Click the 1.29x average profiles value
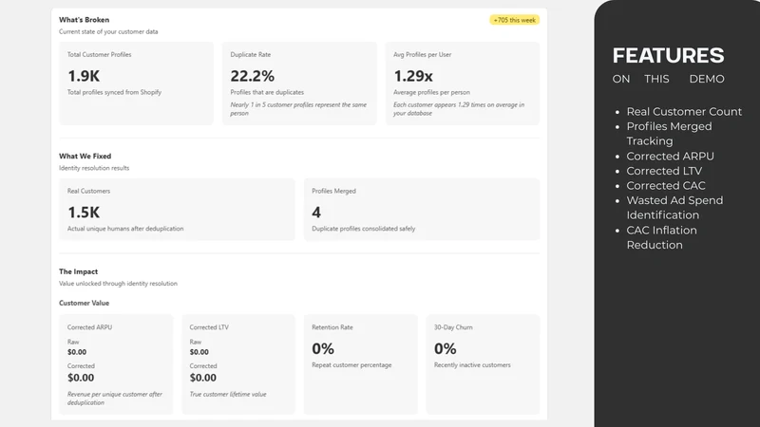Screen dimensions: 760x427 click(x=413, y=76)
